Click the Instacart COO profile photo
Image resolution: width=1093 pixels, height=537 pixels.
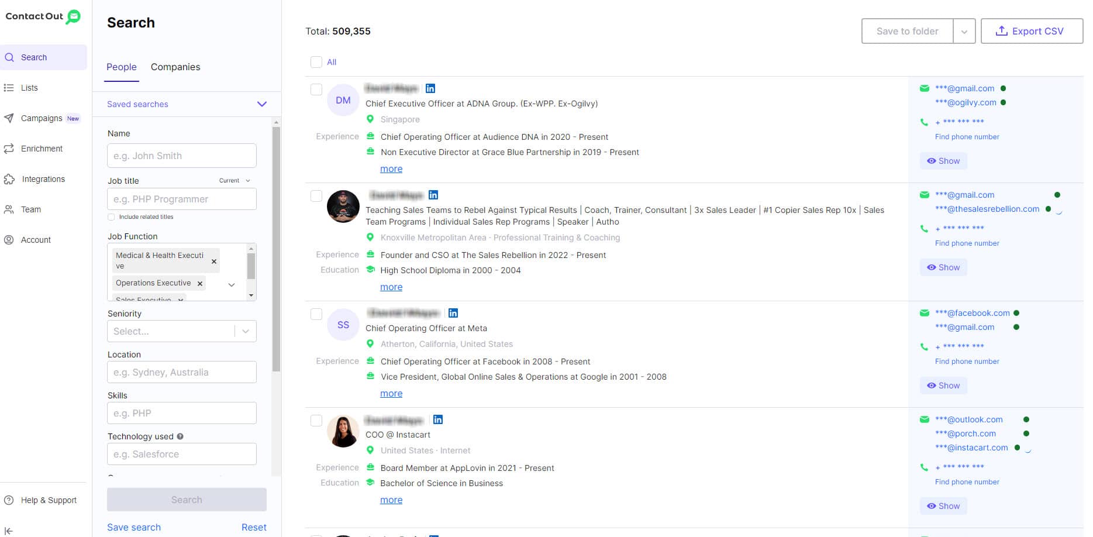343,431
